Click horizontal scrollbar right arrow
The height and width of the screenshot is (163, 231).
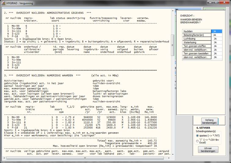[169, 158]
